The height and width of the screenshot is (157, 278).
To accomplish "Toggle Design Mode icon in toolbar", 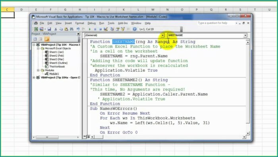I will (x=106, y=29).
